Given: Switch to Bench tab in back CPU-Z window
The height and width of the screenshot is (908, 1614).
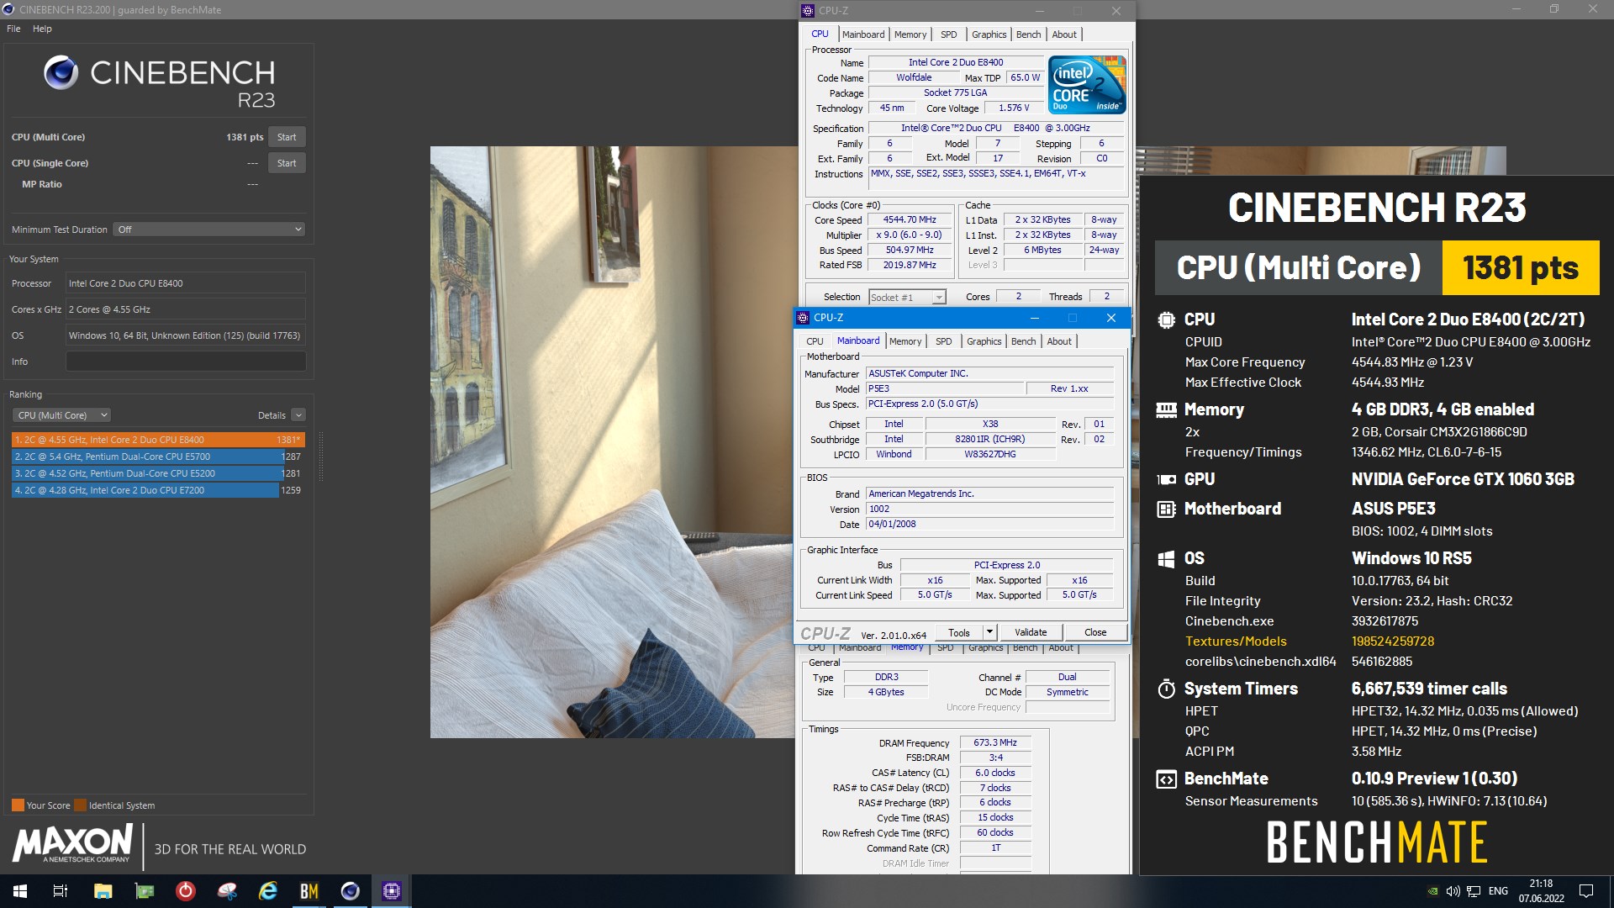Looking at the screenshot, I should pyautogui.click(x=1028, y=34).
